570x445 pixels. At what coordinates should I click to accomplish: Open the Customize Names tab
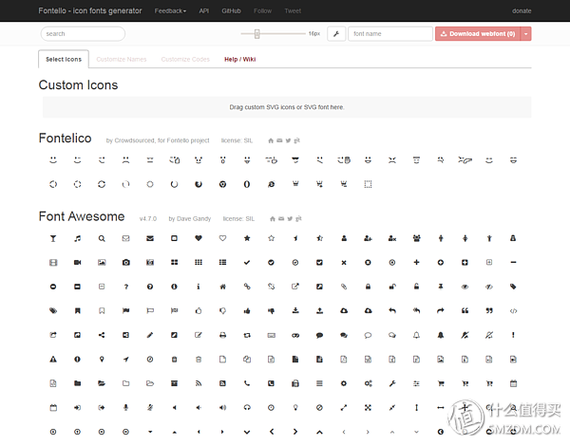[122, 59]
